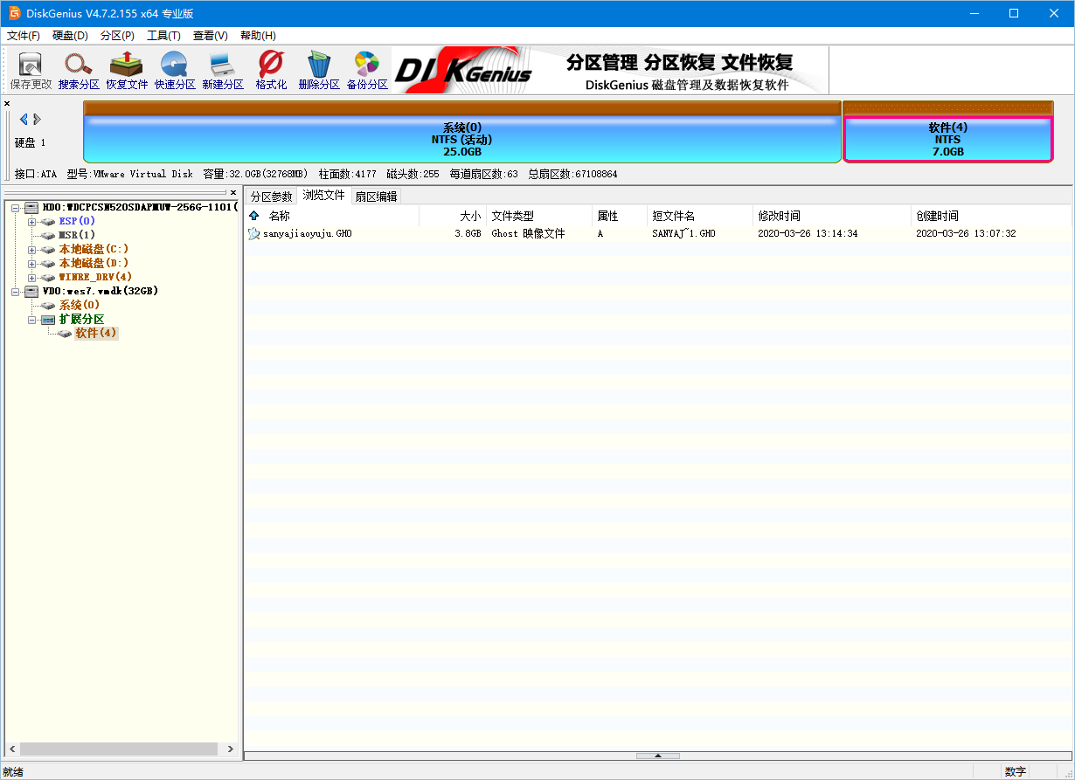Click created time 2020-03-26 13:07:32
The width and height of the screenshot is (1075, 780).
click(x=966, y=233)
